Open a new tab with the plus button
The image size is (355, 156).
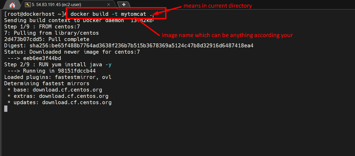pyautogui.click(x=124, y=4)
